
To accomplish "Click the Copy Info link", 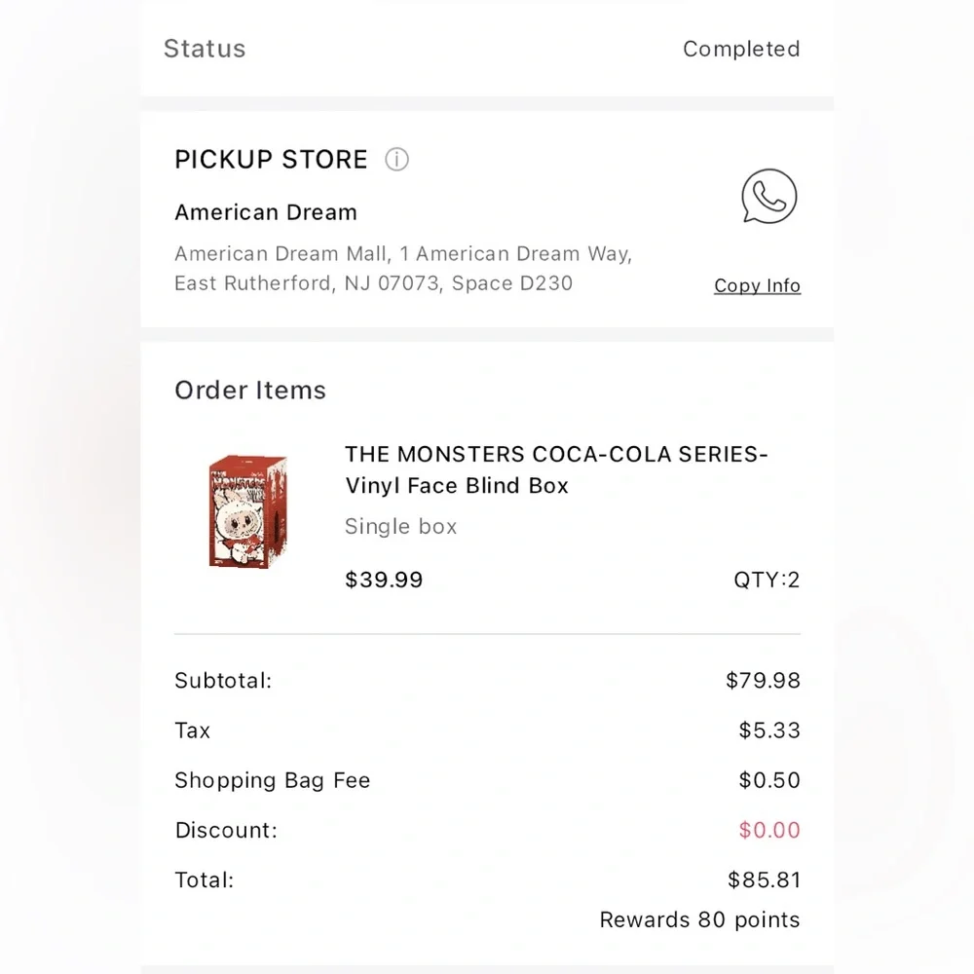I will pyautogui.click(x=757, y=285).
